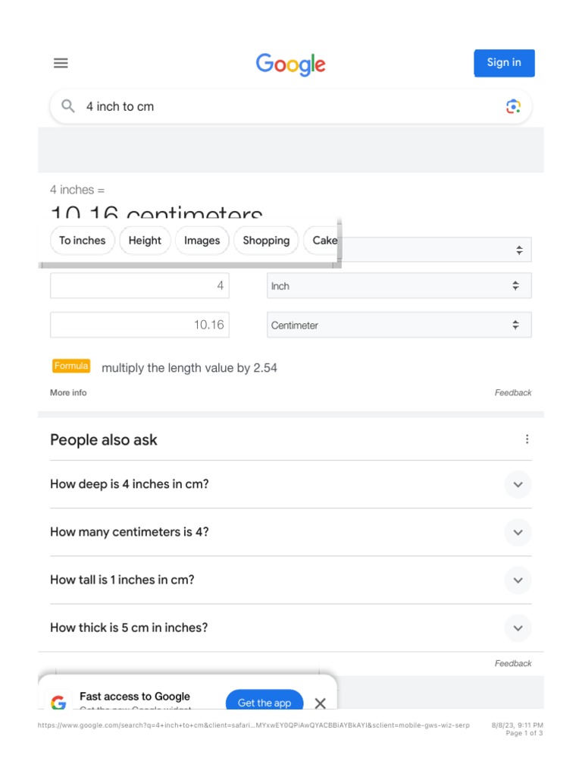Open the Inch unit dropdown
582x777 pixels.
pyautogui.click(x=399, y=286)
